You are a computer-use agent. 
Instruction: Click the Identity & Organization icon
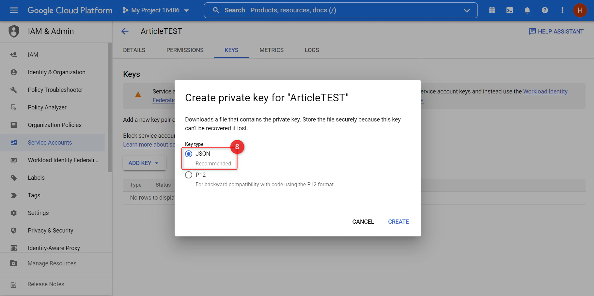[x=14, y=72]
